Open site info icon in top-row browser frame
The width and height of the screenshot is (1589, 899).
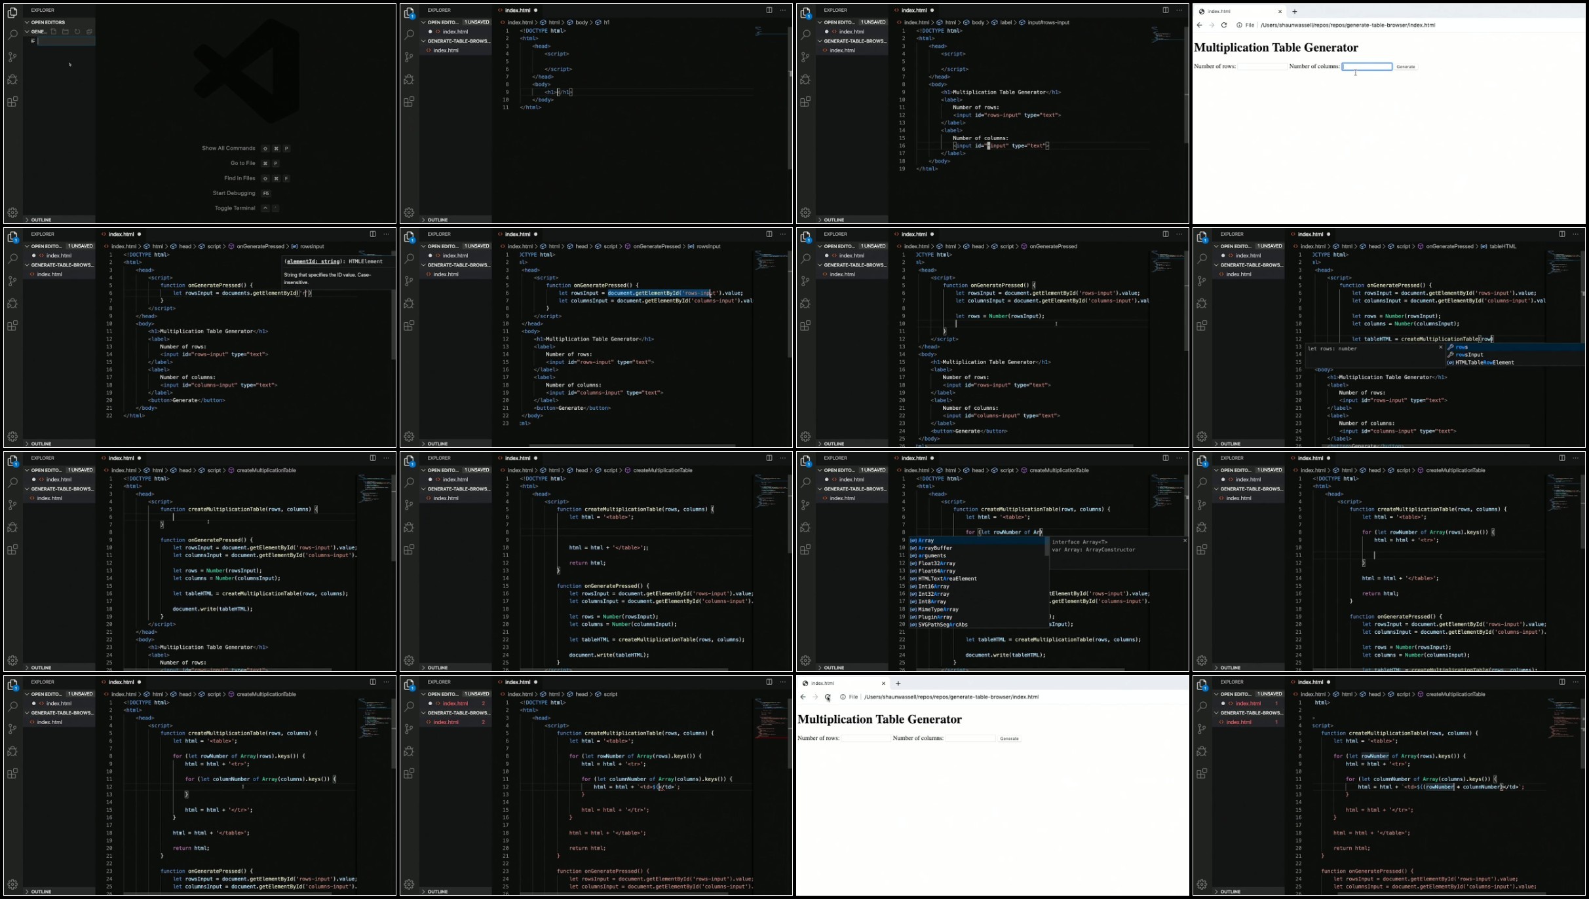pos(1239,26)
